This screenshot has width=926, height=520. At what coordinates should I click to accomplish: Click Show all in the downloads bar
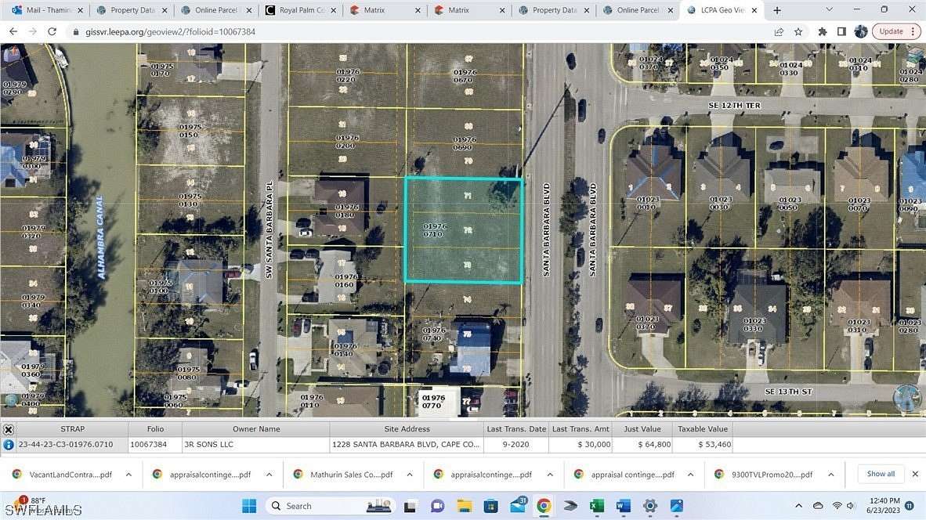click(880, 474)
